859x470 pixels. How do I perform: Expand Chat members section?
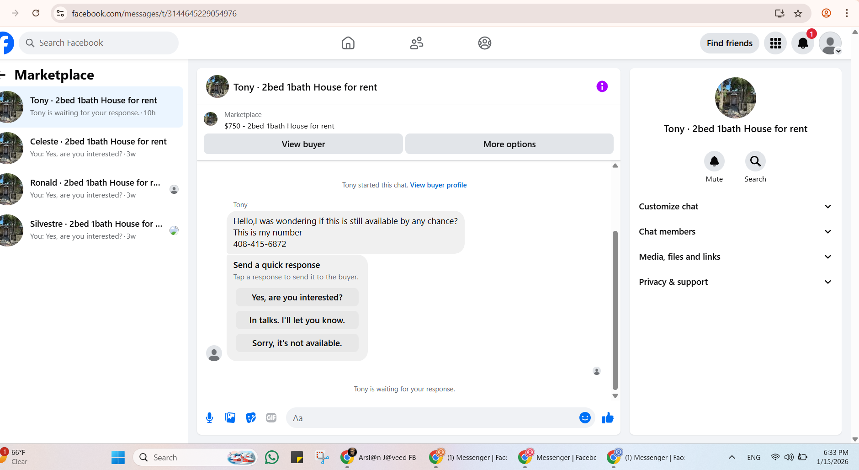(735, 232)
